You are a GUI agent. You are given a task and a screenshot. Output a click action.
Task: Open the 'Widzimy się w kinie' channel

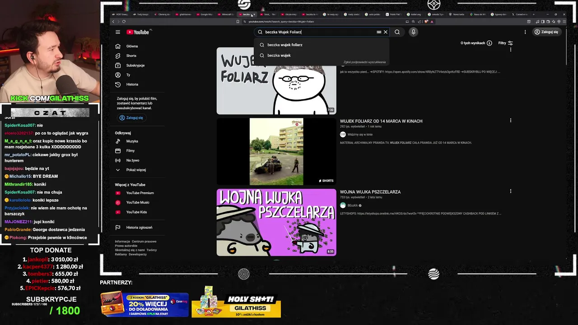point(360,135)
